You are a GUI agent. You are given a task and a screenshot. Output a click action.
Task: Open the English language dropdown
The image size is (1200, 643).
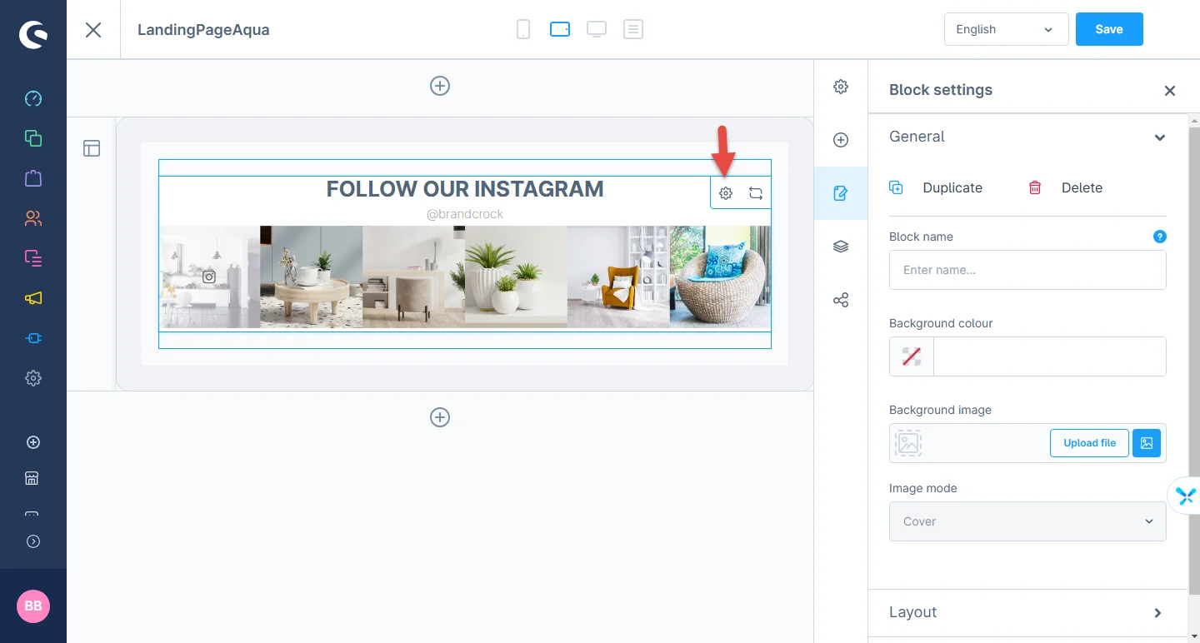click(x=1006, y=29)
